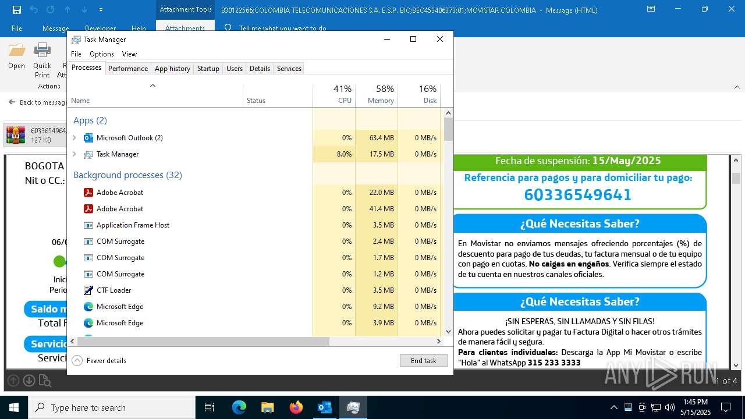
Task: Click the Outlook Save icon in title bar
Action: (x=17, y=10)
